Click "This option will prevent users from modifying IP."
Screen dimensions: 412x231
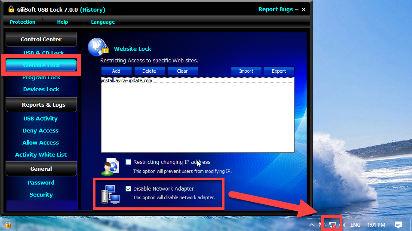click(x=182, y=171)
